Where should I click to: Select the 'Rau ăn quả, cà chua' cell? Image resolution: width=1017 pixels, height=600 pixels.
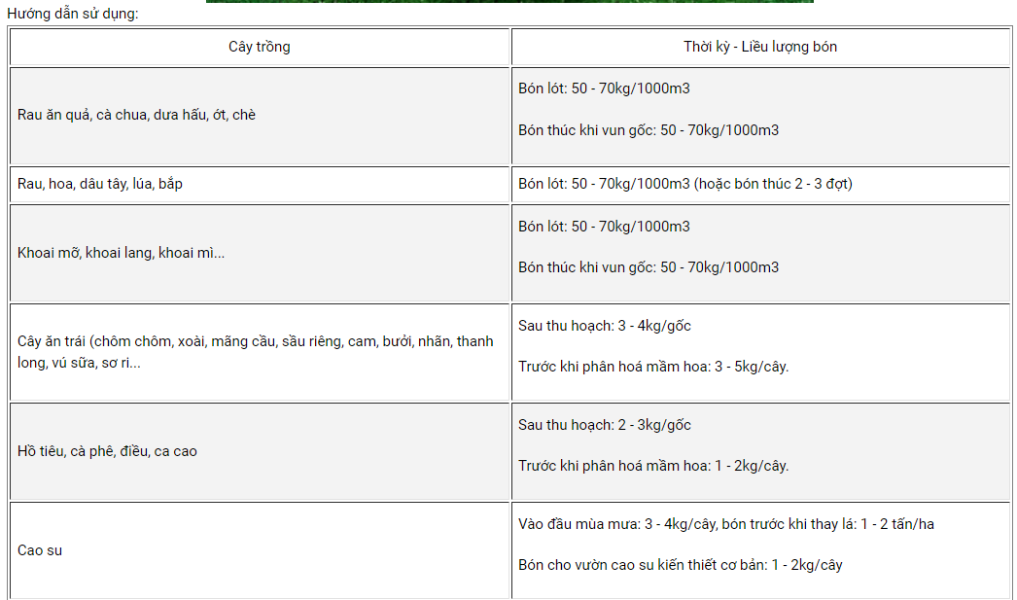click(x=260, y=116)
